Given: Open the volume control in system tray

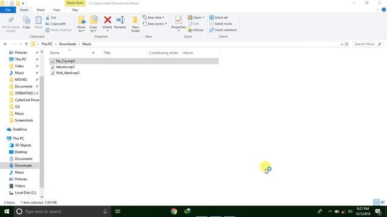Looking at the screenshot, I should 350,212.
